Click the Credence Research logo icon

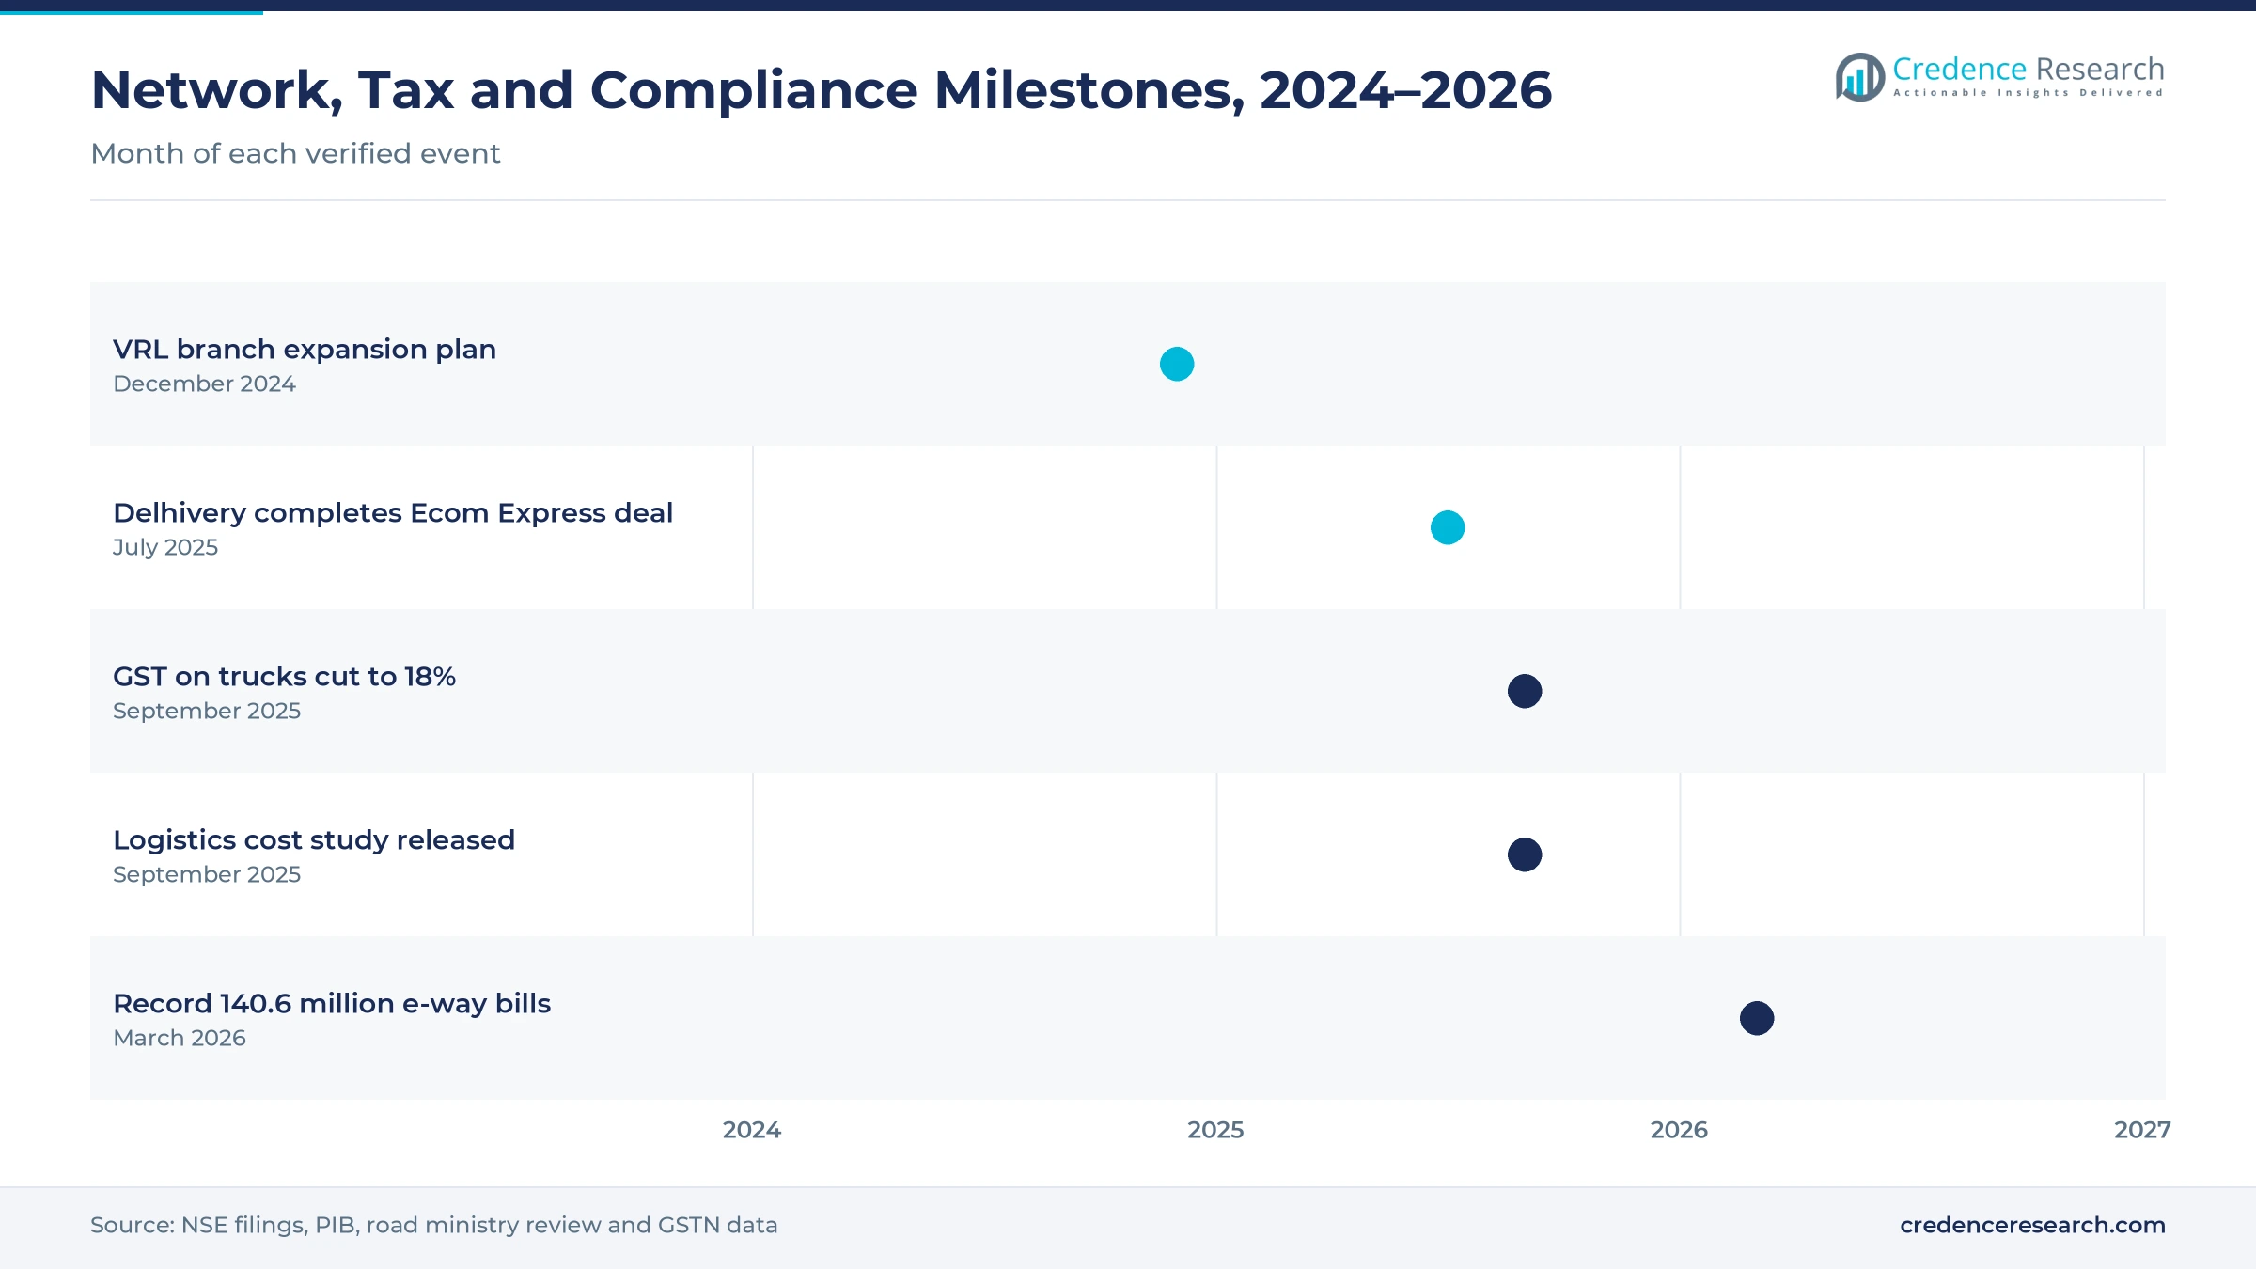tap(1859, 77)
